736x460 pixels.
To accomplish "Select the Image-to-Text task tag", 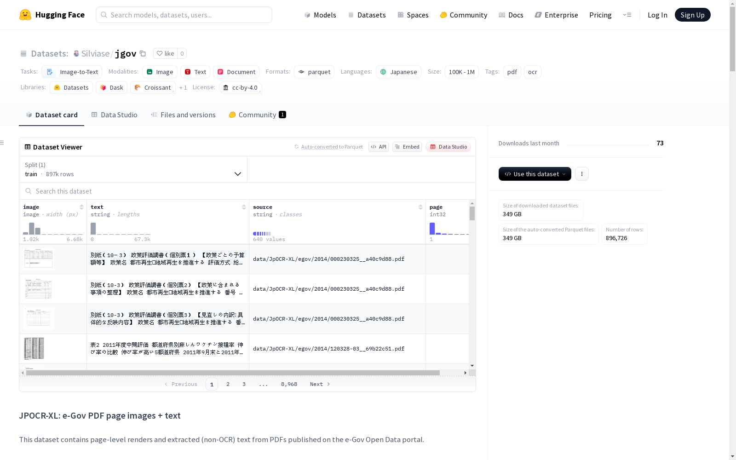I will pyautogui.click(x=72, y=72).
